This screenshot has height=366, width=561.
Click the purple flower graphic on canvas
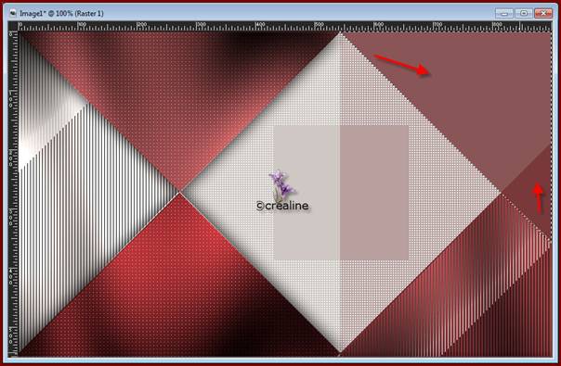click(x=282, y=184)
